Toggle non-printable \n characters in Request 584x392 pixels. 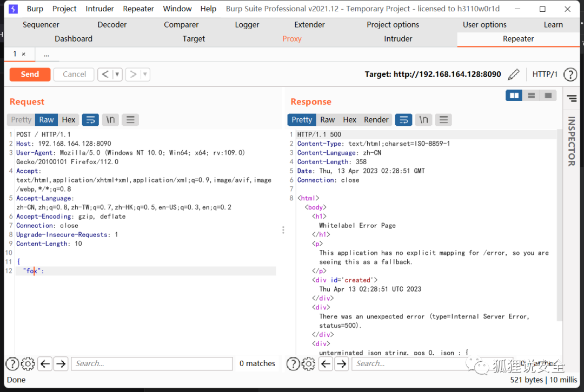110,120
